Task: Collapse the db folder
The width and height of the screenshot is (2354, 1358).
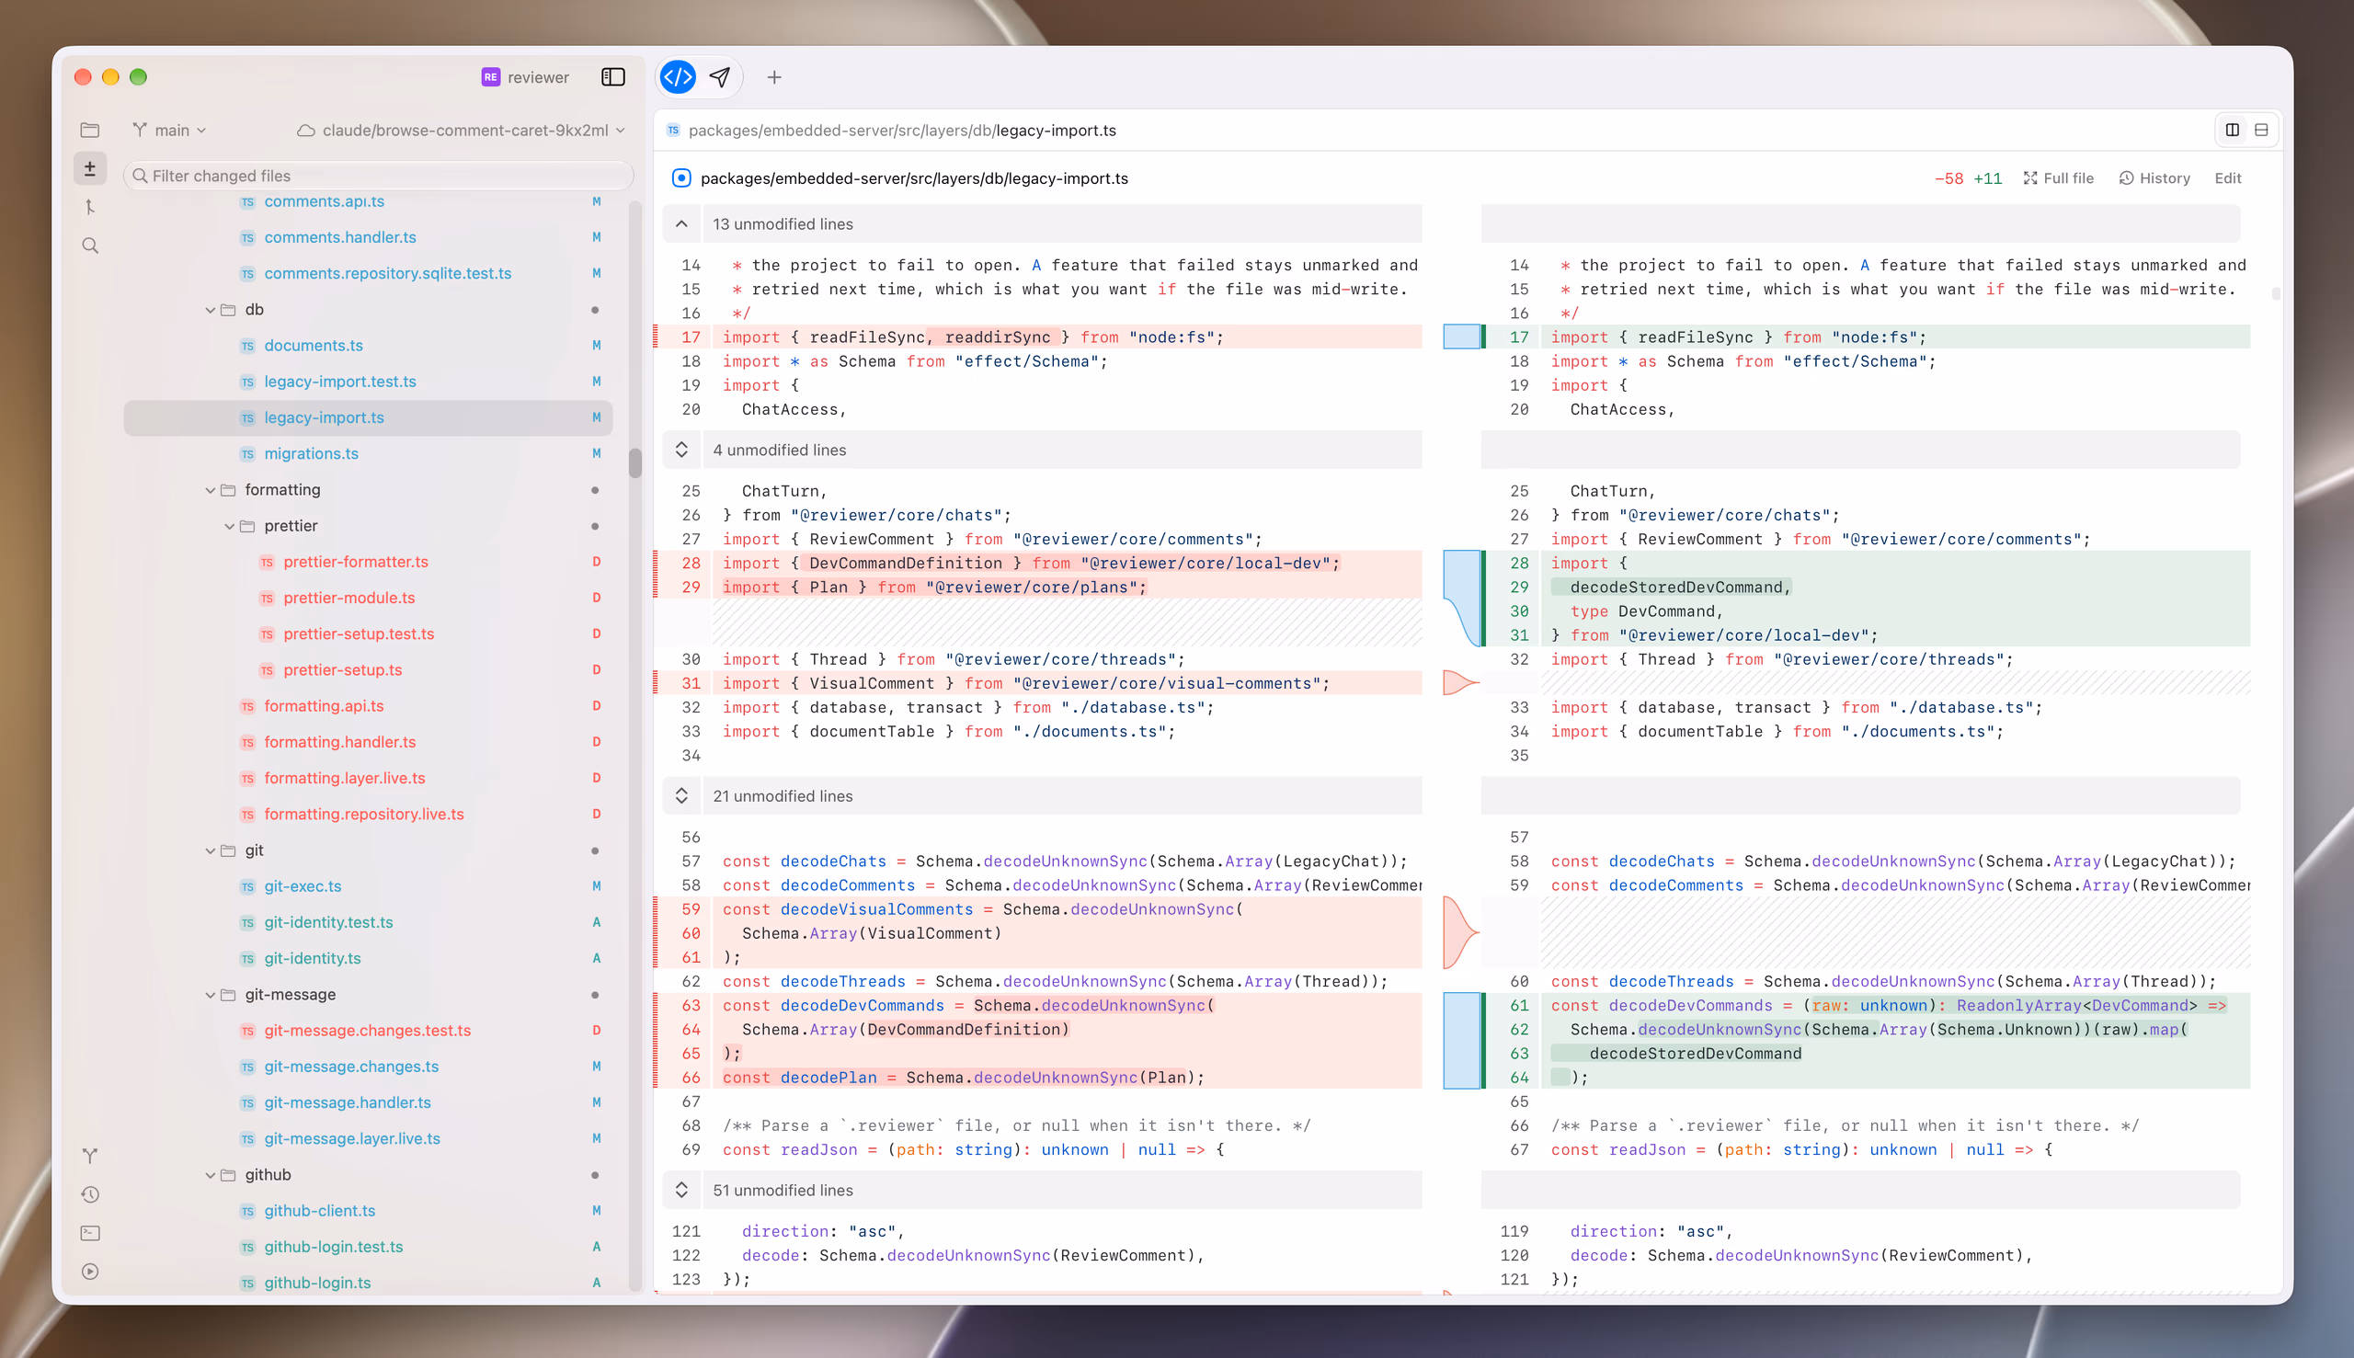Action: click(211, 310)
